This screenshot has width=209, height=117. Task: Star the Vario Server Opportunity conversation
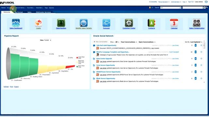201,65
